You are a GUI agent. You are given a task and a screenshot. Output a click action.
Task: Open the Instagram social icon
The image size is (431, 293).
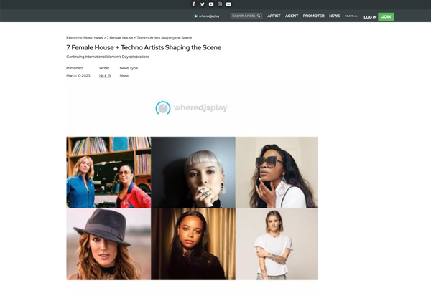[220, 4]
